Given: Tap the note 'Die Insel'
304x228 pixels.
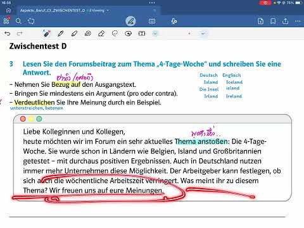Looking at the screenshot, I should 209,89.
